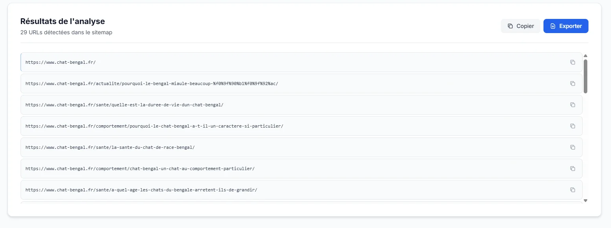Click the "Résultats de l'analyse" heading

[x=62, y=21]
